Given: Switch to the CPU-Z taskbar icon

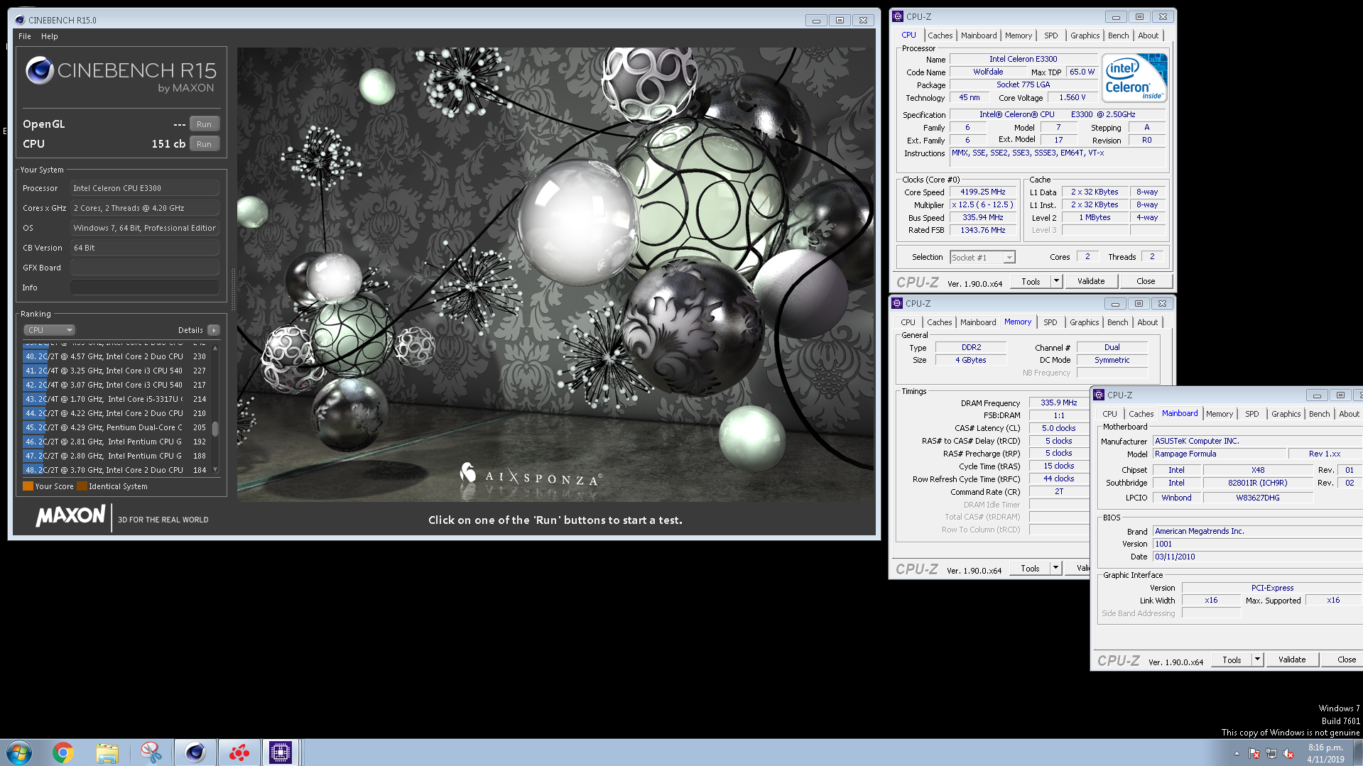Looking at the screenshot, I should pos(281,753).
